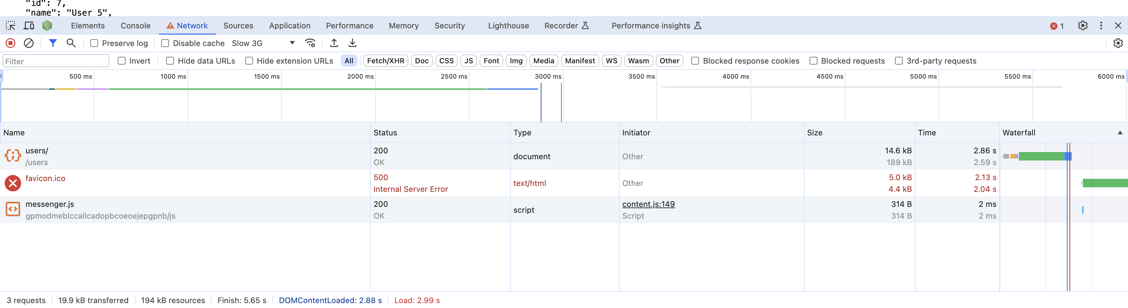Viewport: 1128px width, 308px height.
Task: Click Export HAR download icon
Action: click(352, 43)
